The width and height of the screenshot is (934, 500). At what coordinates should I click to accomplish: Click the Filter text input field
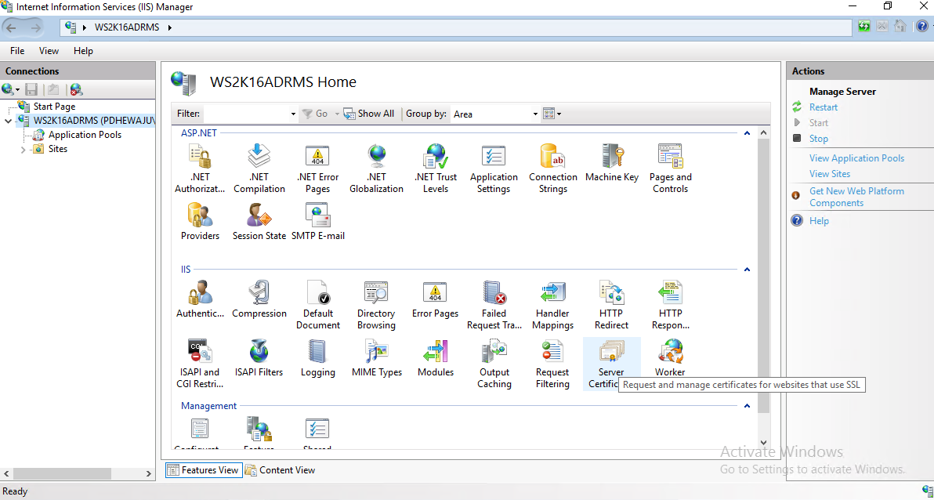246,114
